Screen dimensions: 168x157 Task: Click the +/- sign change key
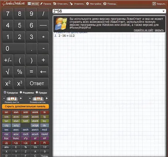(8, 60)
